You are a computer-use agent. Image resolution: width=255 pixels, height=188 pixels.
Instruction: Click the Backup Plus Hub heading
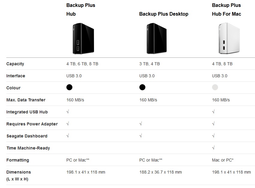[x=81, y=10]
